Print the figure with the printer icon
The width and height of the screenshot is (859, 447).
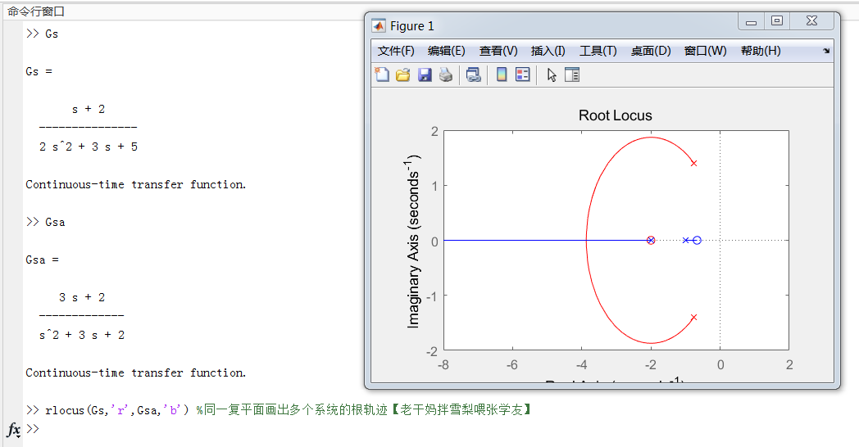(x=446, y=74)
